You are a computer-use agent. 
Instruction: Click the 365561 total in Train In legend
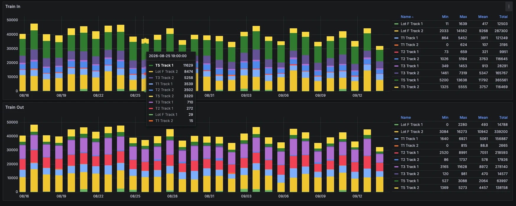point(501,80)
